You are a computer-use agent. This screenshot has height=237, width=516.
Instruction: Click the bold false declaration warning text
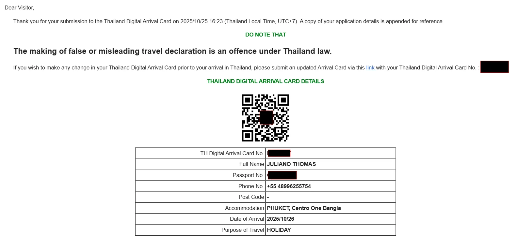(172, 51)
